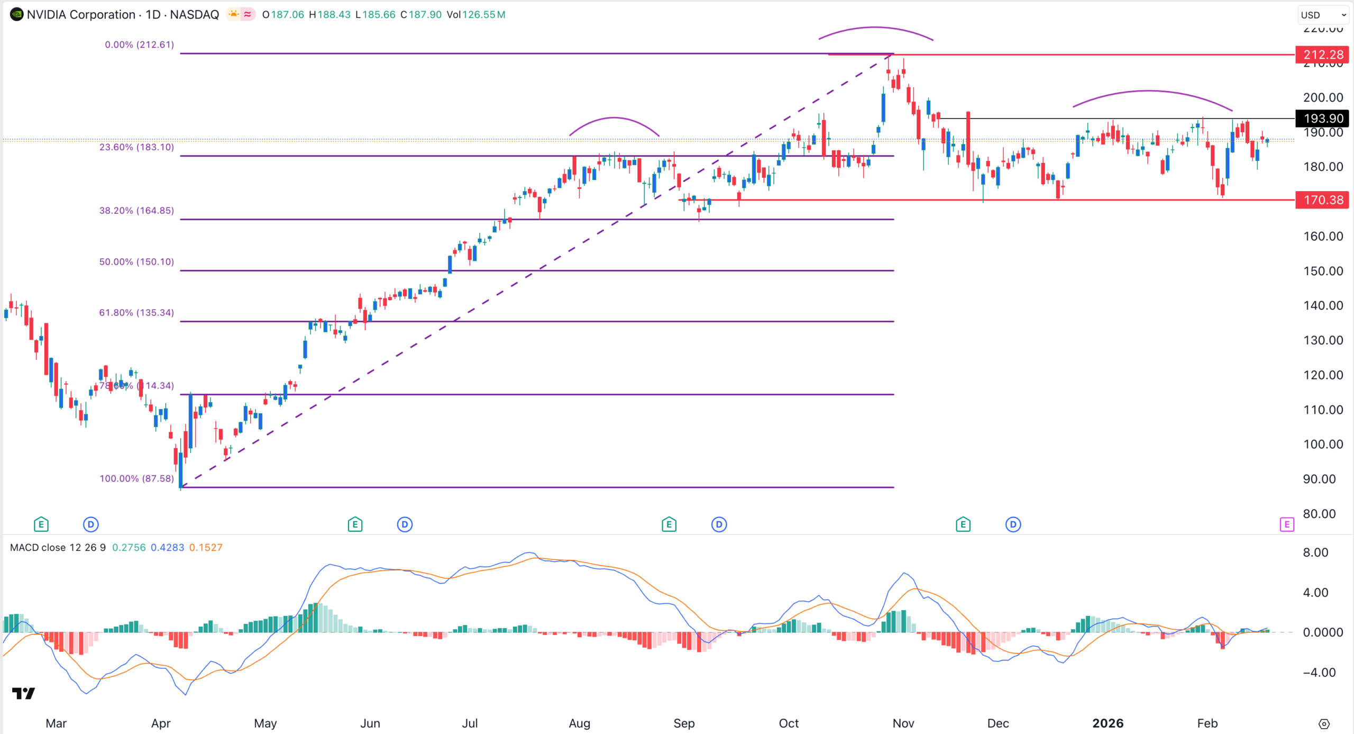Select the red 212.28 price label
Image resolution: width=1354 pixels, height=734 pixels.
click(1322, 55)
